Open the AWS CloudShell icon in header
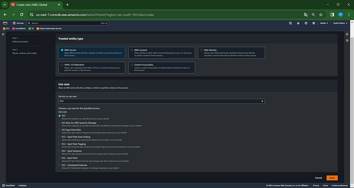The width and height of the screenshot is (354, 188). (x=290, y=23)
